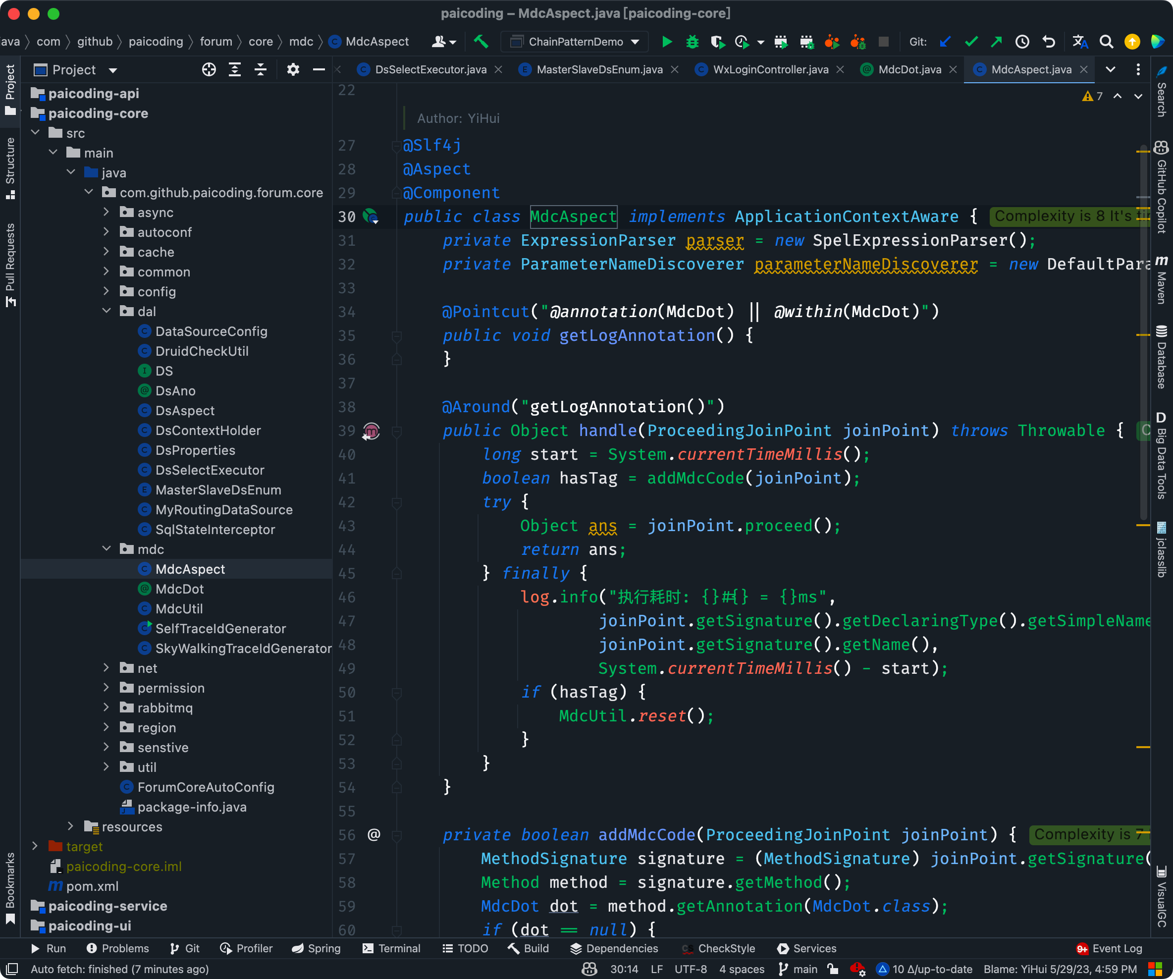Click the Build hammer icon
Screen dimensions: 1173x979
click(480, 42)
